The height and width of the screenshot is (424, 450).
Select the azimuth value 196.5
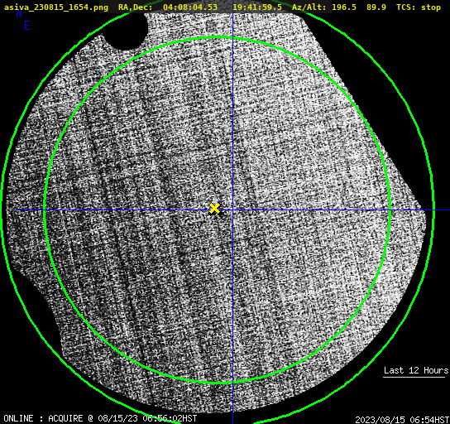[344, 7]
